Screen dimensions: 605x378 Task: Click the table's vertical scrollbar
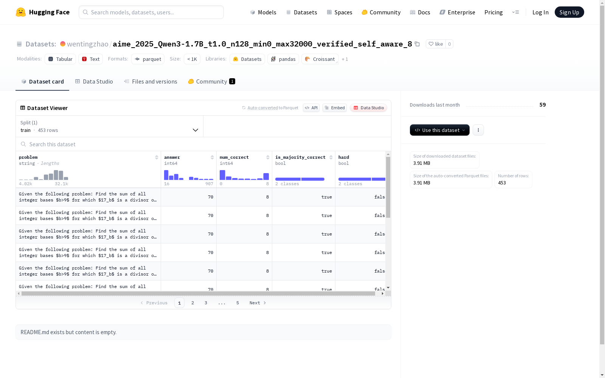(388, 187)
